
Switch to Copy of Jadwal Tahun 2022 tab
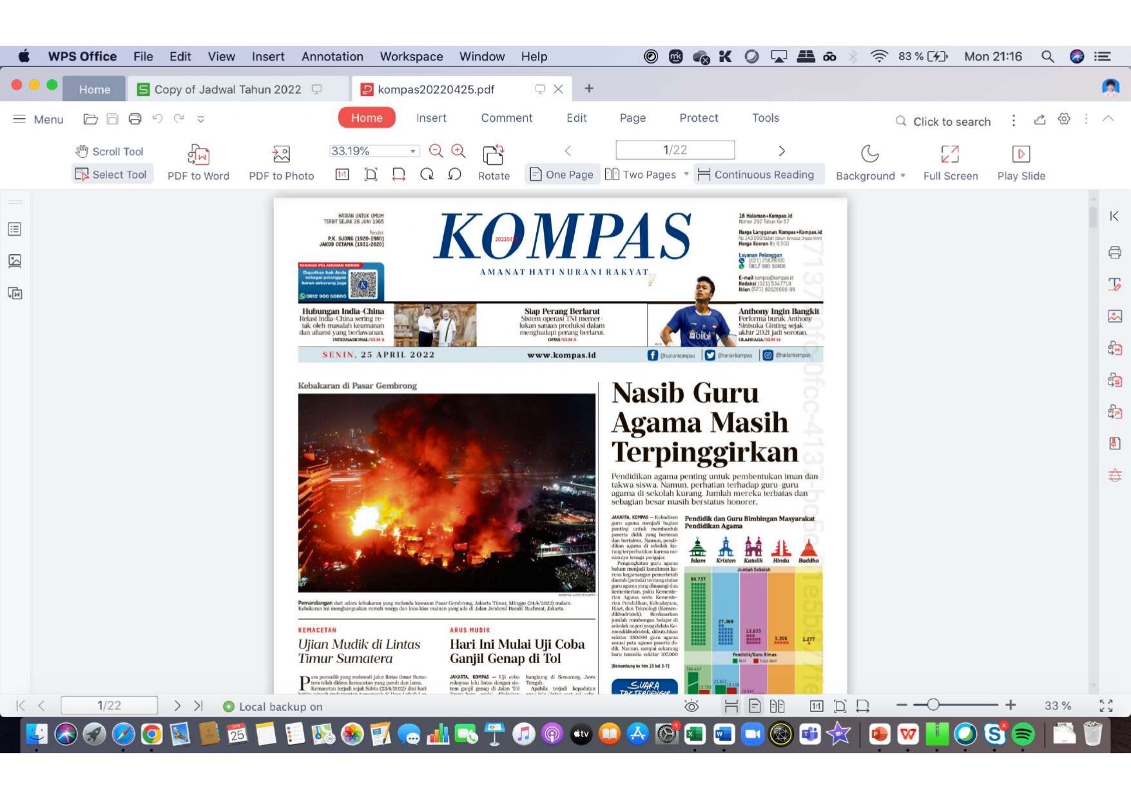pyautogui.click(x=227, y=90)
